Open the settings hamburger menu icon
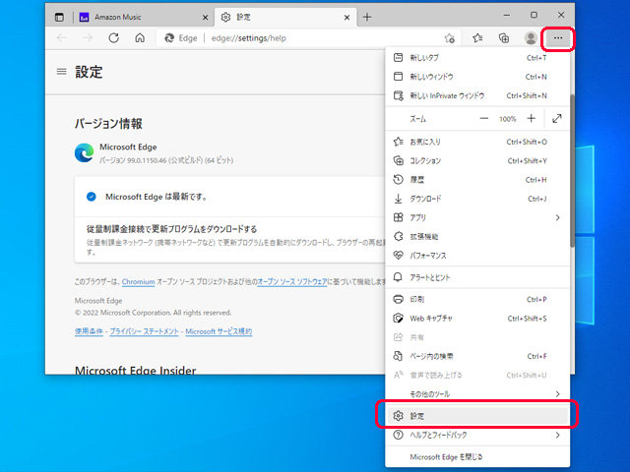This screenshot has height=472, width=630. [x=61, y=72]
